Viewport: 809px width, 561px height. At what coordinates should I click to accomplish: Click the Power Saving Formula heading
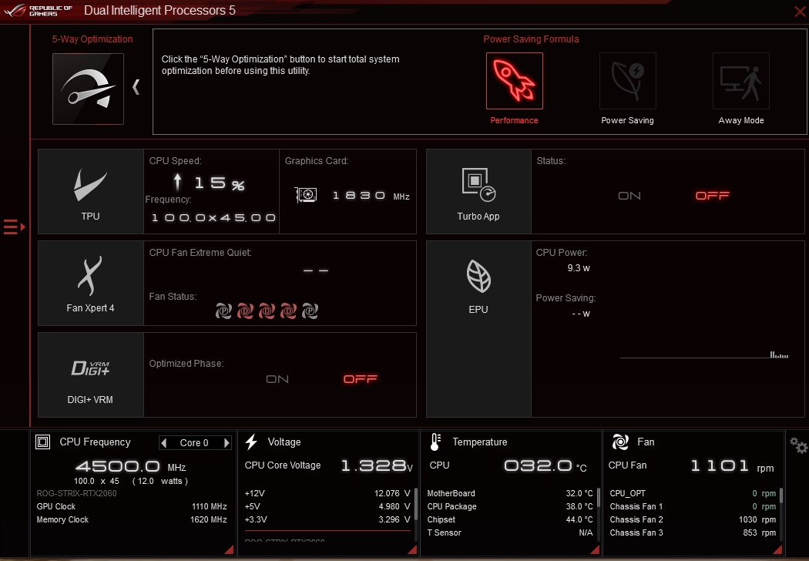tap(531, 39)
